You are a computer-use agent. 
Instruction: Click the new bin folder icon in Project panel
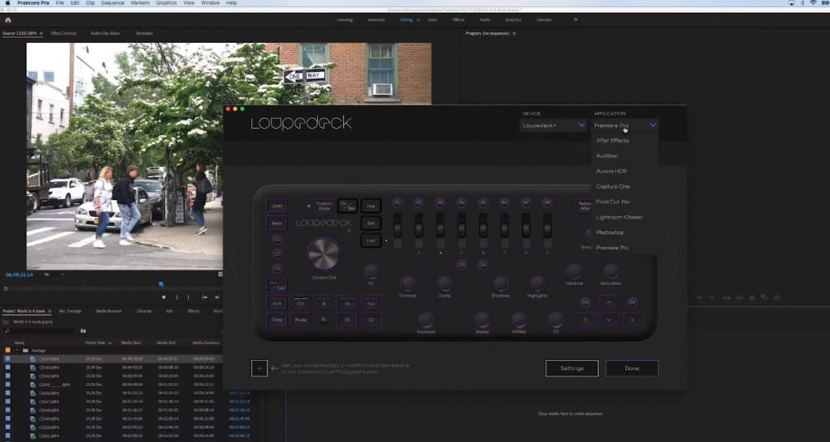coord(83,331)
